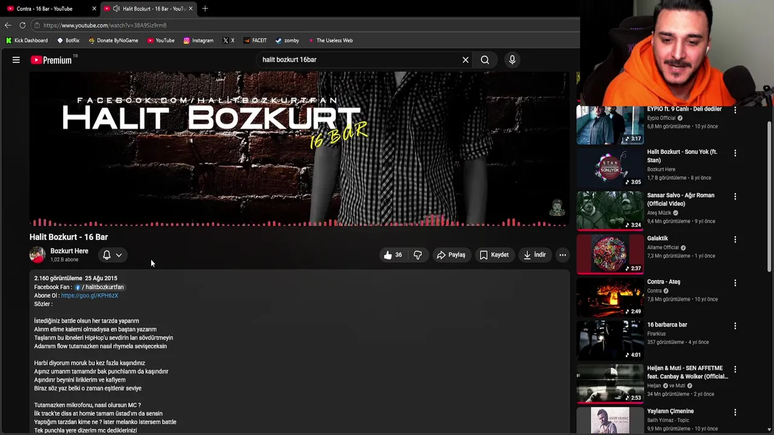774x435 pixels.
Task: Open the Kick Dashboard bookmark
Action: click(x=27, y=40)
